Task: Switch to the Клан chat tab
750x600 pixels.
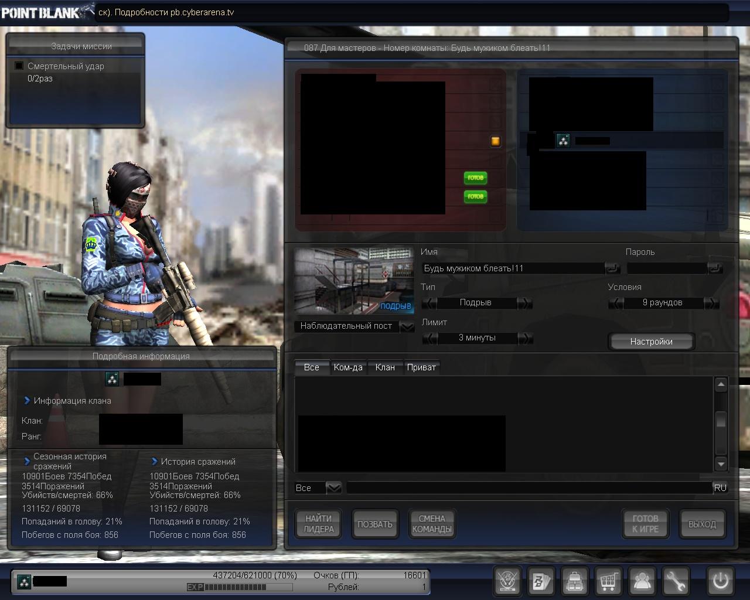Action: pos(385,367)
